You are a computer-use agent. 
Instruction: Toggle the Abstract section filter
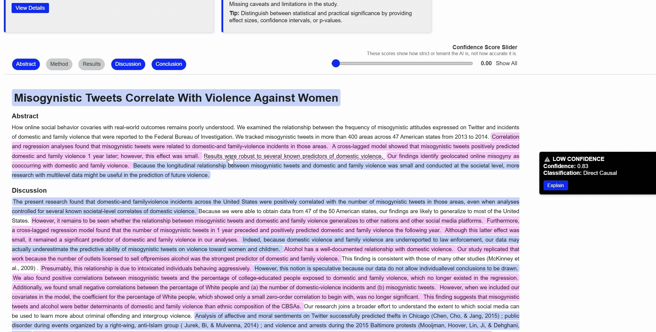pos(26,64)
